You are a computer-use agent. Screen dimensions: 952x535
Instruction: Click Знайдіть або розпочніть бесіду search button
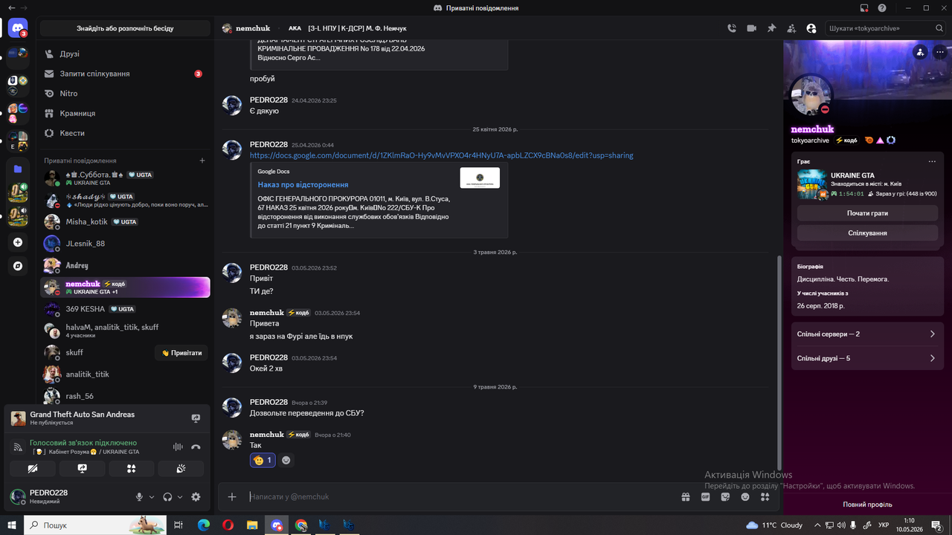(x=125, y=28)
